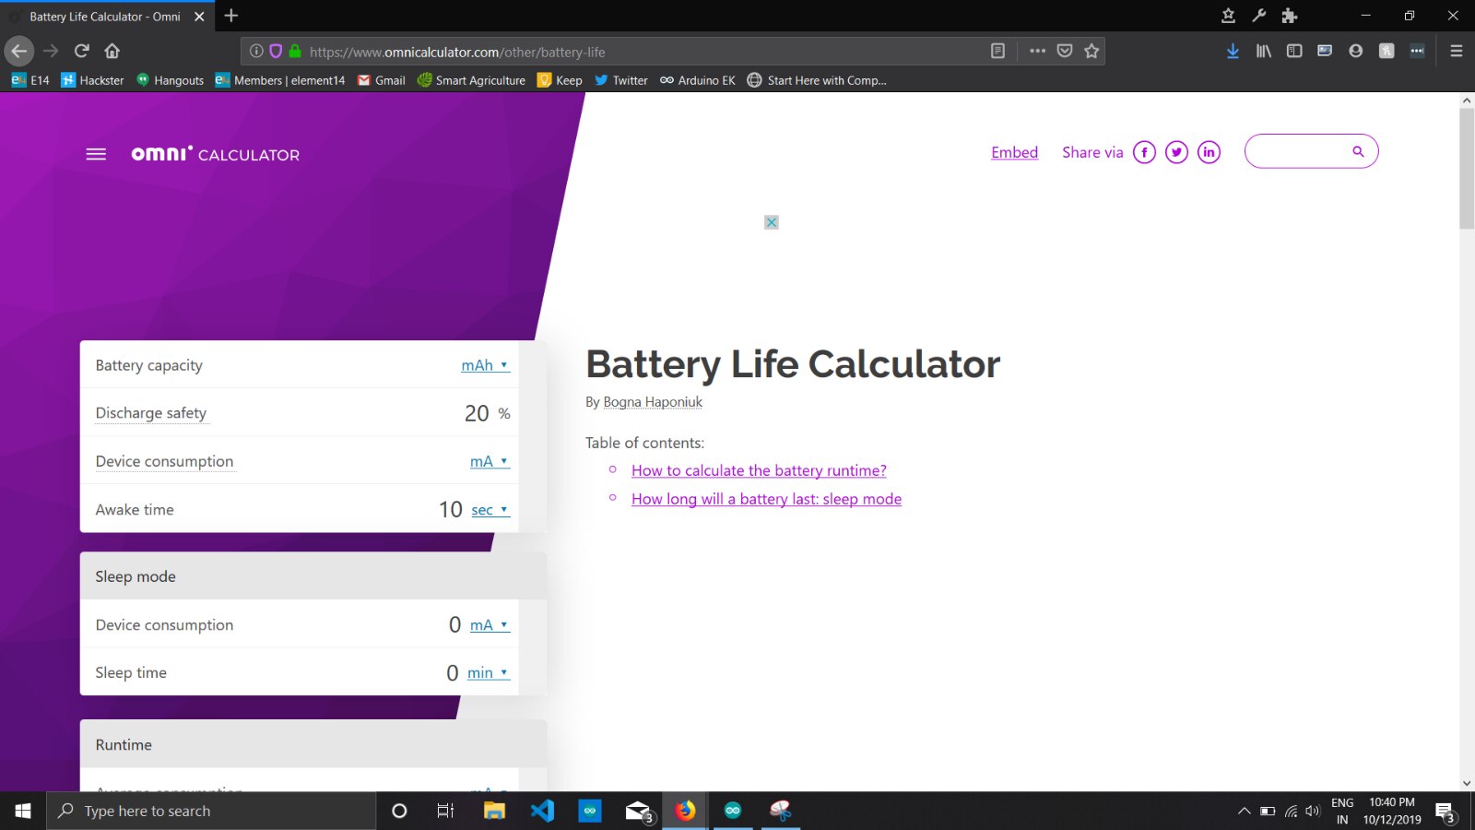The height and width of the screenshot is (830, 1475).
Task: Open the Firefox extensions puzzle icon
Action: tap(1289, 16)
